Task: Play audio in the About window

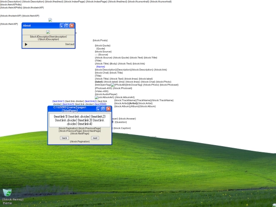Action: (26, 44)
